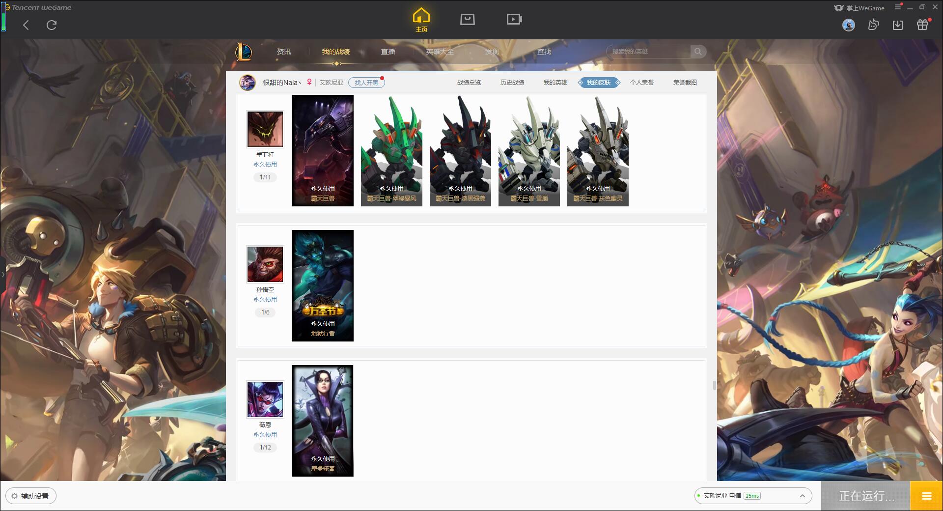943x511 pixels.
Task: Click the 1/11 skin count badge
Action: click(x=265, y=177)
